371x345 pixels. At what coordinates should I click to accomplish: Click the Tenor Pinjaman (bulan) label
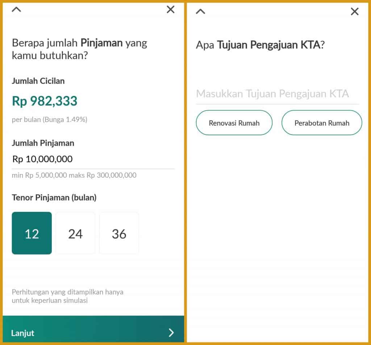tap(54, 197)
